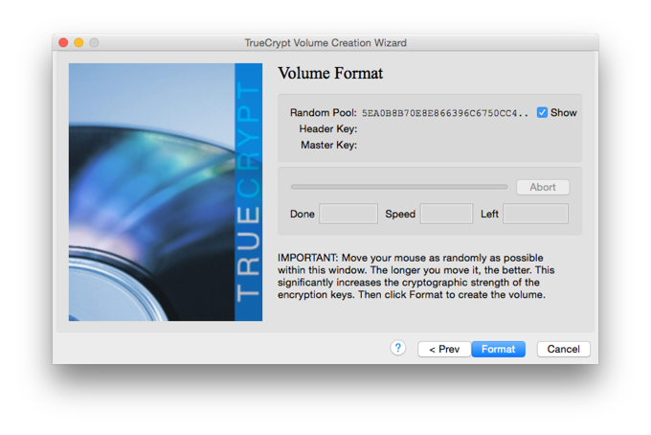The image size is (651, 435).
Task: Click the Header Key label
Action: tap(328, 128)
